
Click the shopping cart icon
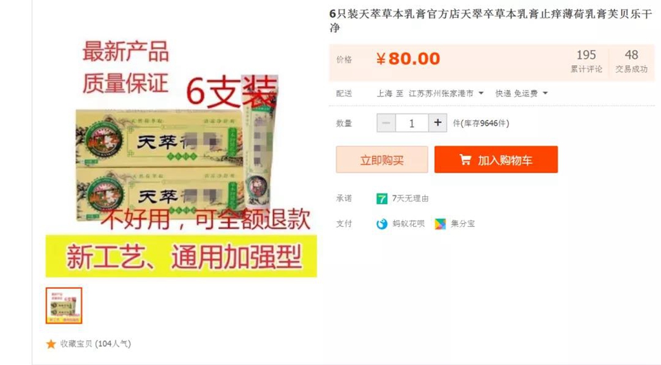tap(465, 159)
